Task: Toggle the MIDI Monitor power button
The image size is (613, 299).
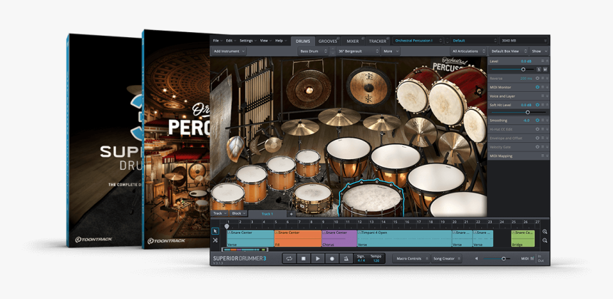Action: pyautogui.click(x=537, y=87)
